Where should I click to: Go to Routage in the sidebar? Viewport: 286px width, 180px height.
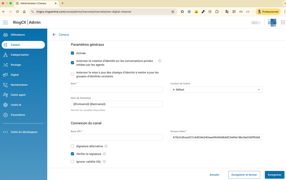[16, 65]
